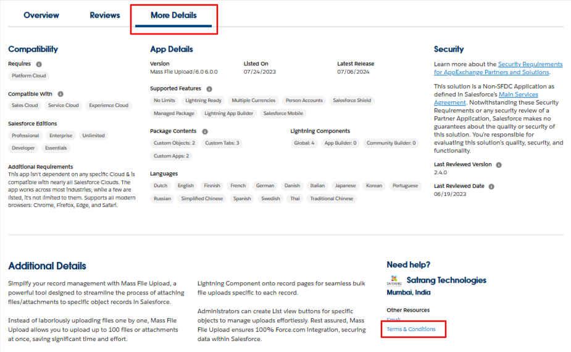Click the Traditional Chinese language tag

(331, 199)
